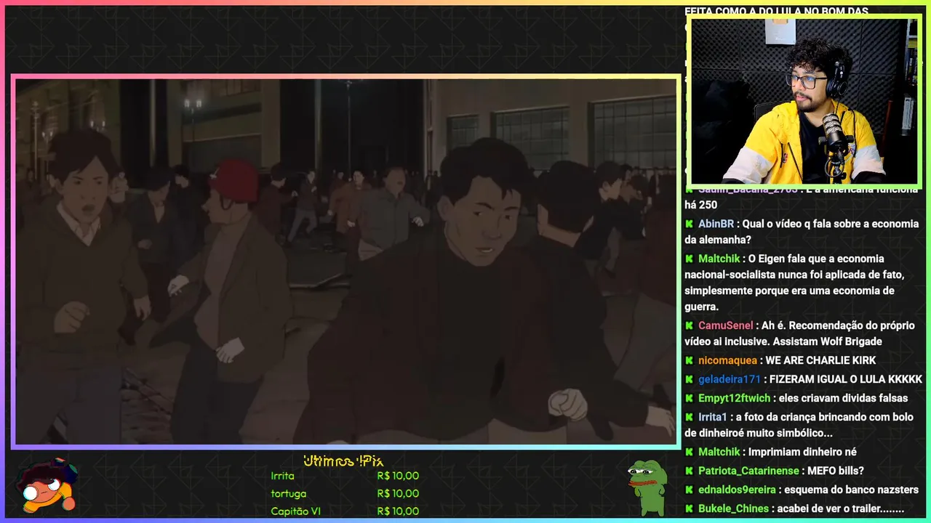
Task: Select the Irrita donation row
Action: pos(345,476)
